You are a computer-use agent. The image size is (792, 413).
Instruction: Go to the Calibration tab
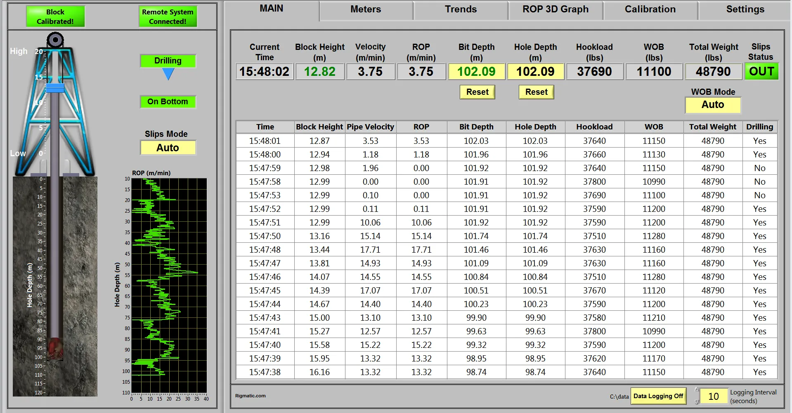(x=650, y=9)
